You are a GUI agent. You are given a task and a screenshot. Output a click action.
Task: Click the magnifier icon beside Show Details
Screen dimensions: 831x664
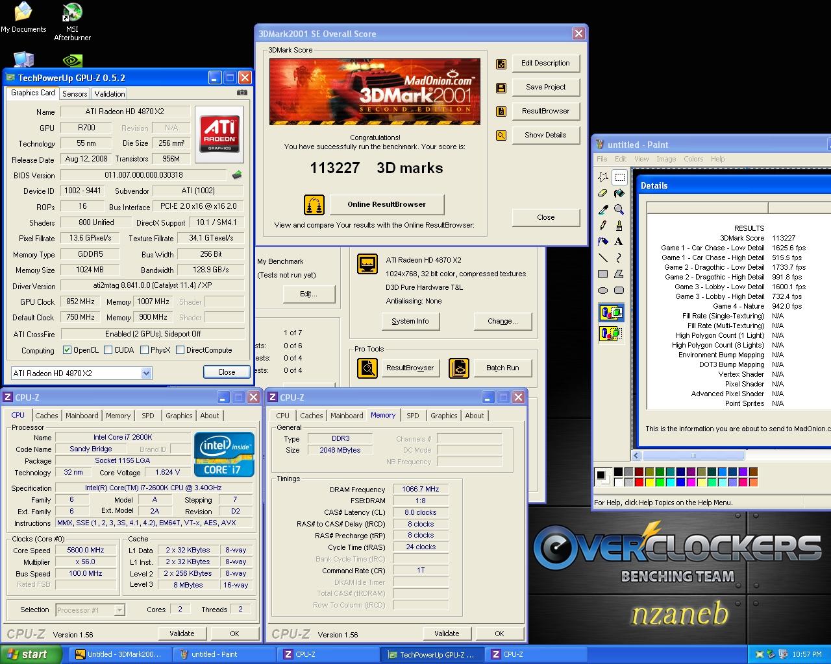501,136
